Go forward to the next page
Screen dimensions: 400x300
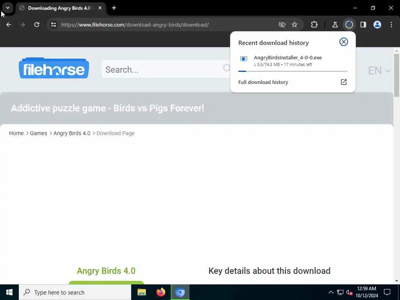22,25
